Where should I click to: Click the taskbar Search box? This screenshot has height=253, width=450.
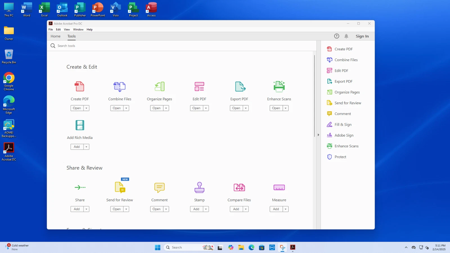point(189,247)
